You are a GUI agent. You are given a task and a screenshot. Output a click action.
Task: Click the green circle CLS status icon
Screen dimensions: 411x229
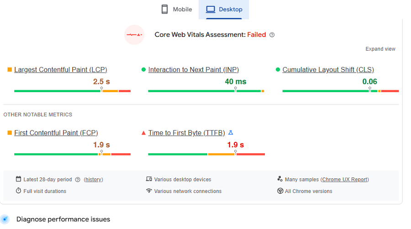(278, 70)
